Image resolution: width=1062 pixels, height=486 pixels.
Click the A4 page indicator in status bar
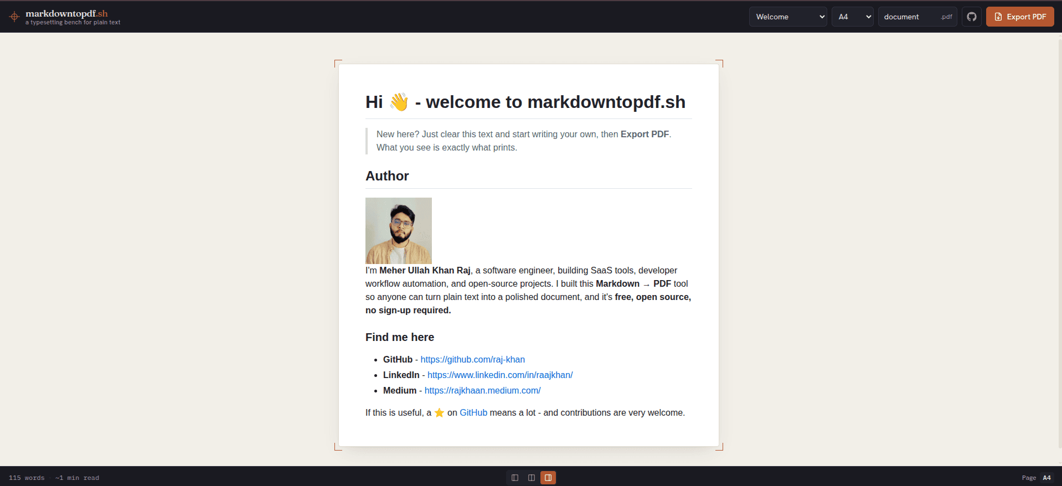point(1046,478)
